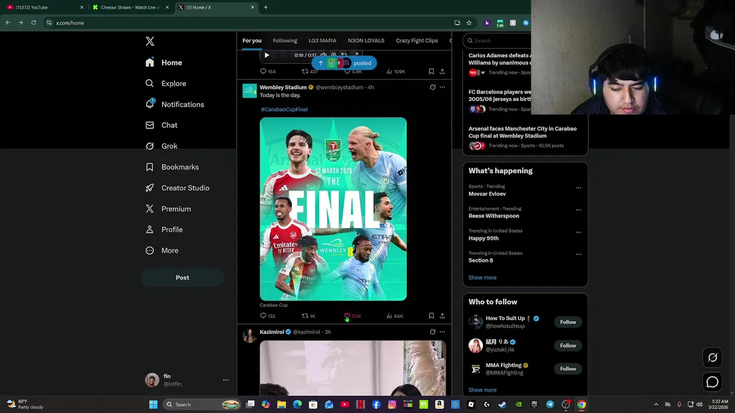Share the video post with 109K views
Image resolution: width=735 pixels, height=413 pixels.
442,72
